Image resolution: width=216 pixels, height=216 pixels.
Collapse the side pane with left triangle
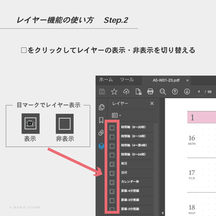162,213
